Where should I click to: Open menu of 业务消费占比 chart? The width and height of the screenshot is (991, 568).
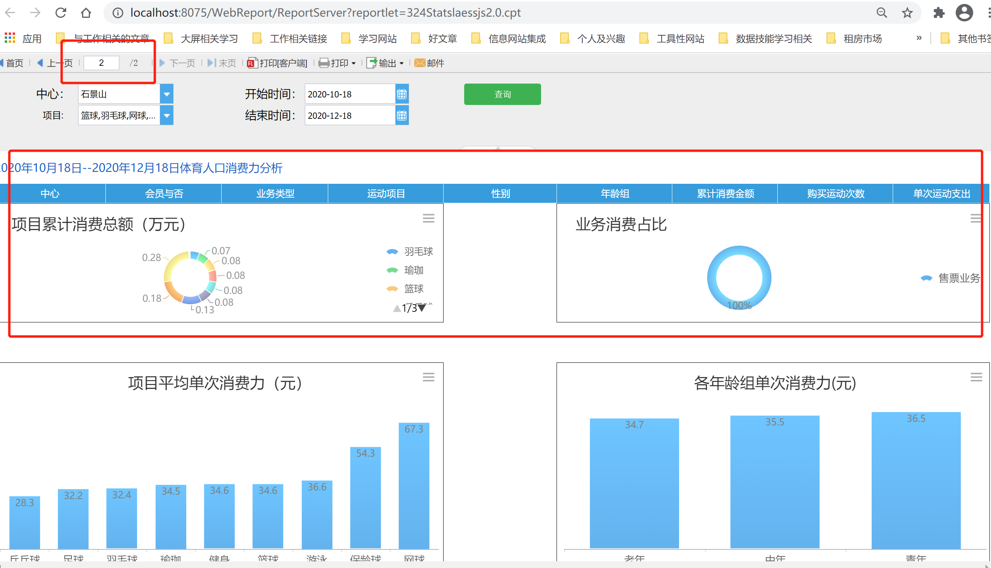click(x=976, y=218)
